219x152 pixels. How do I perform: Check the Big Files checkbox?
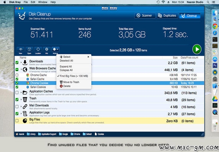coord(17,121)
